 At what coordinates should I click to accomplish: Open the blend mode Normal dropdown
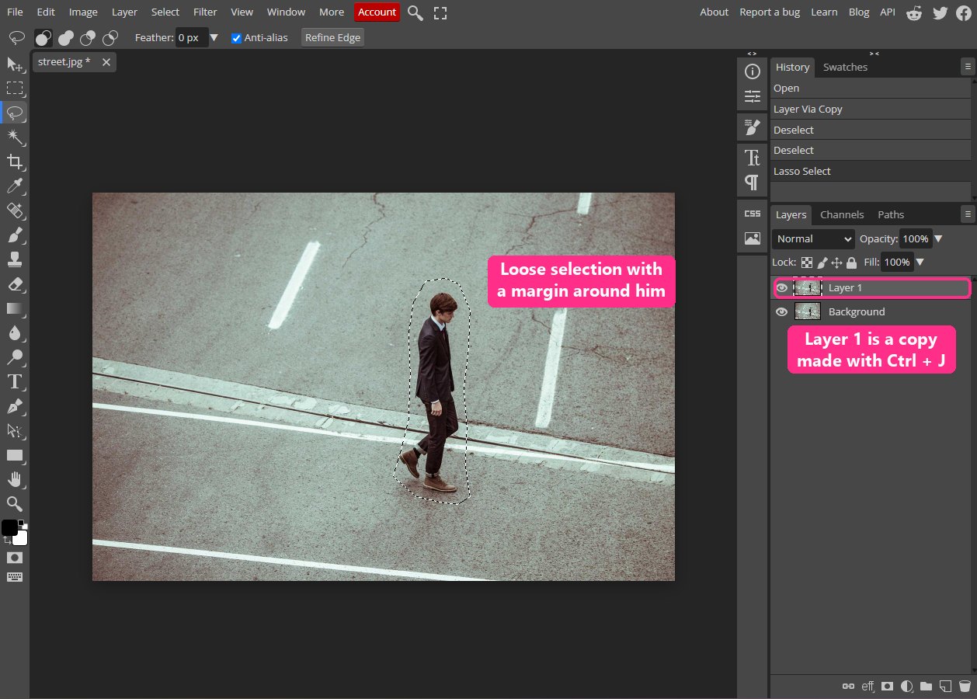[813, 239]
